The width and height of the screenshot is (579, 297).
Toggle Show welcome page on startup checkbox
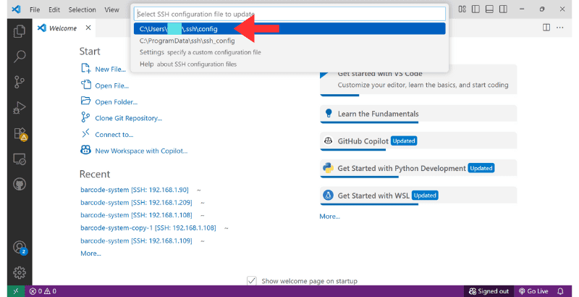[x=252, y=281]
